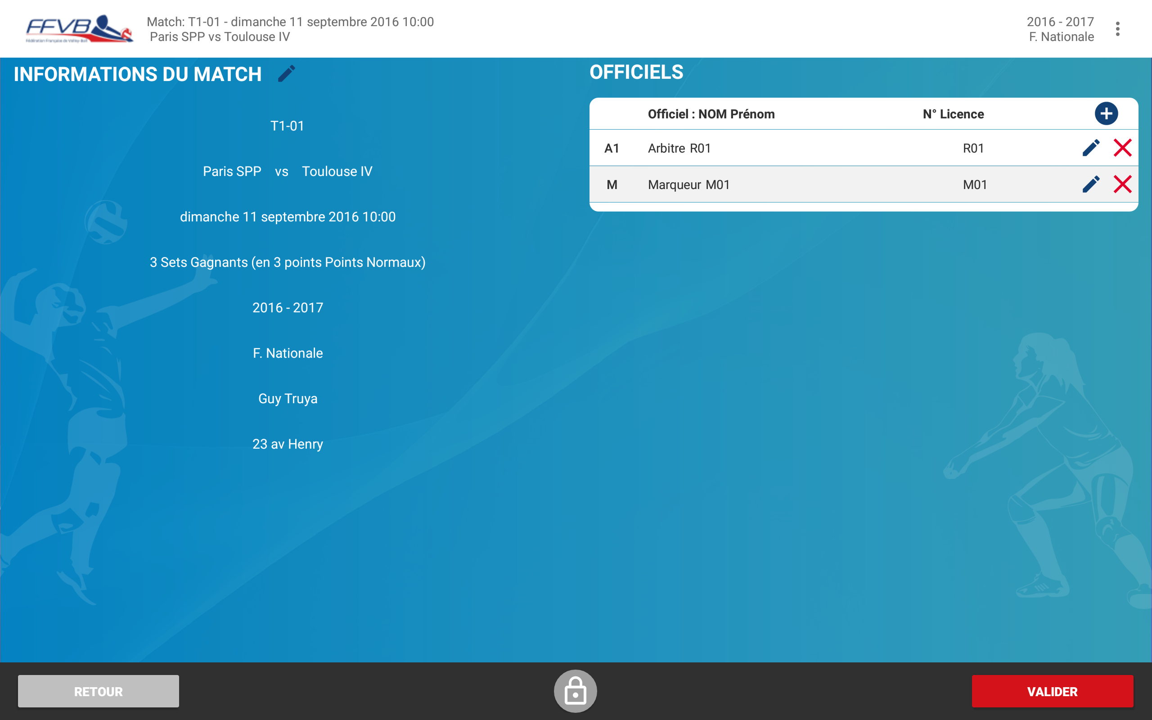Open the three-dot overflow menu

coord(1117,29)
